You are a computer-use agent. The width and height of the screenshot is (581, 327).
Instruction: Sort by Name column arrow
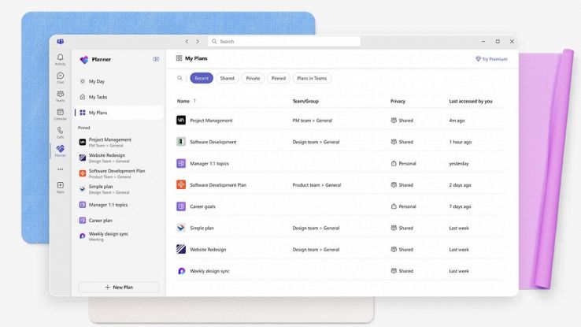pos(194,101)
